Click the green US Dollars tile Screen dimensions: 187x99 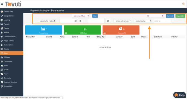(82, 30)
